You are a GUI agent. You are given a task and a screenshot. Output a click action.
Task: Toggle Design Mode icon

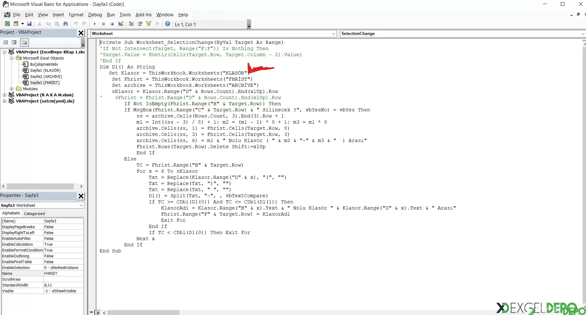121,24
